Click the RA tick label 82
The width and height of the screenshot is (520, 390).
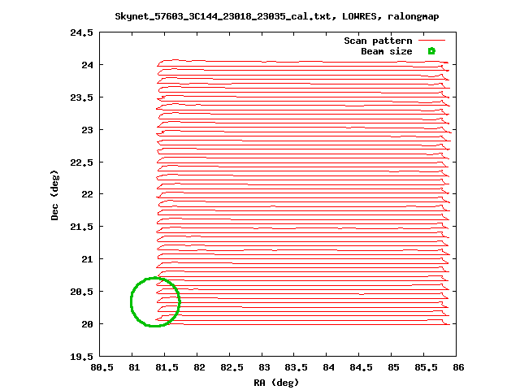[x=199, y=367]
